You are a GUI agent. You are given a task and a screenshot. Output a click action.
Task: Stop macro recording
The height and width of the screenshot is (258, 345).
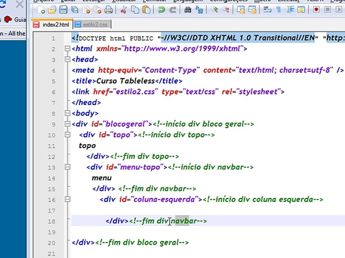[328, 10]
